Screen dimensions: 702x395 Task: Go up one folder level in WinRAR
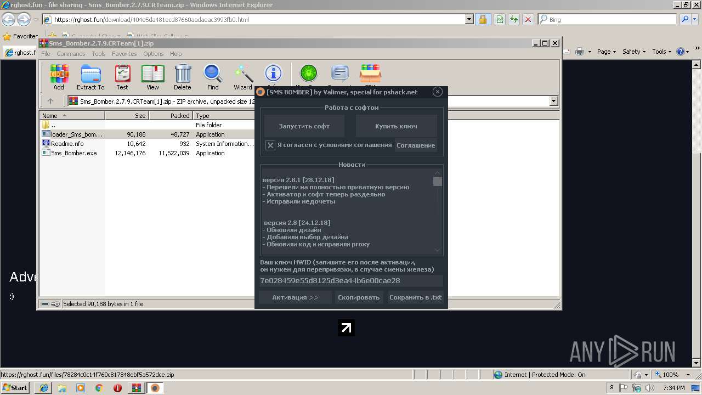pos(50,101)
